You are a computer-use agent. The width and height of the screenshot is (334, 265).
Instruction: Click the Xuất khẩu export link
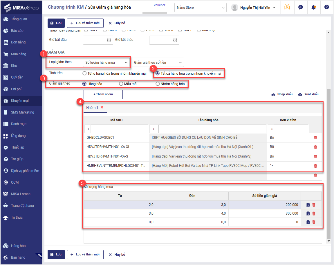pos(308,94)
